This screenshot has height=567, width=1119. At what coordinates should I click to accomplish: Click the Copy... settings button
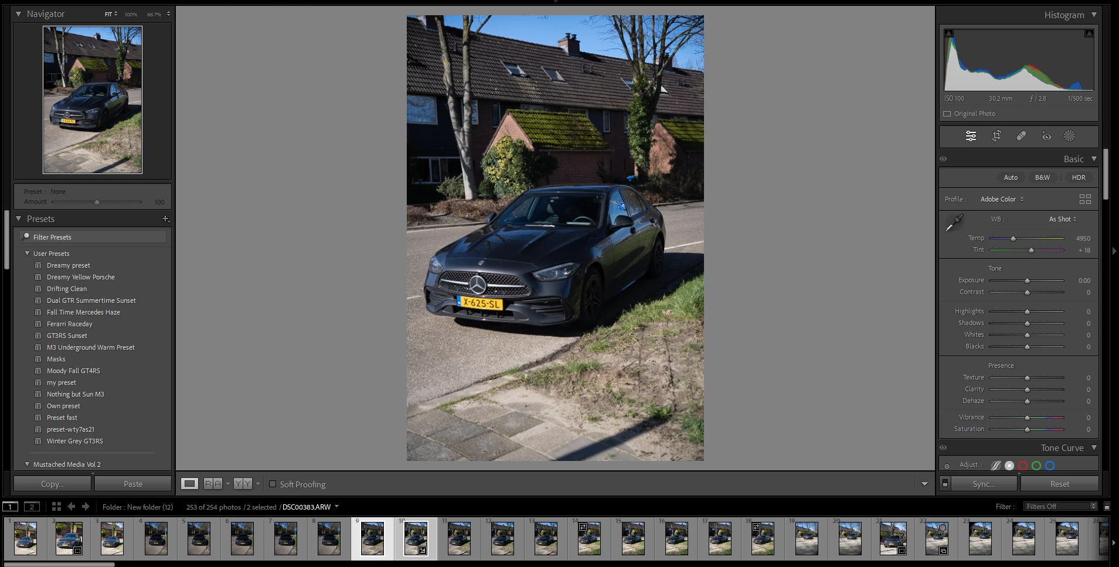click(x=52, y=484)
